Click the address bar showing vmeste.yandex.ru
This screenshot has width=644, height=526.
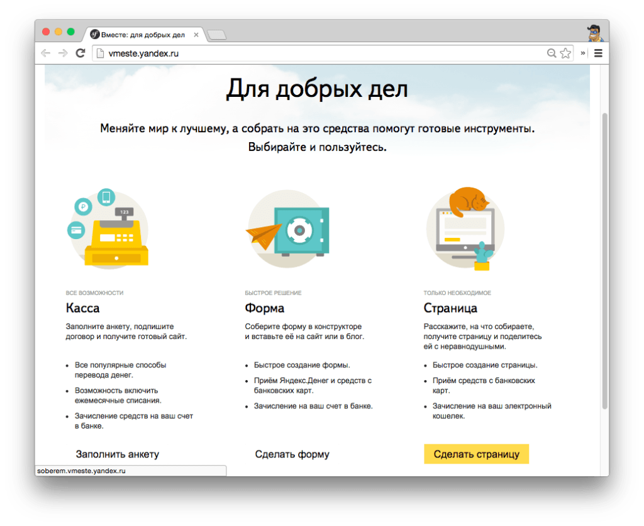pyautogui.click(x=314, y=53)
